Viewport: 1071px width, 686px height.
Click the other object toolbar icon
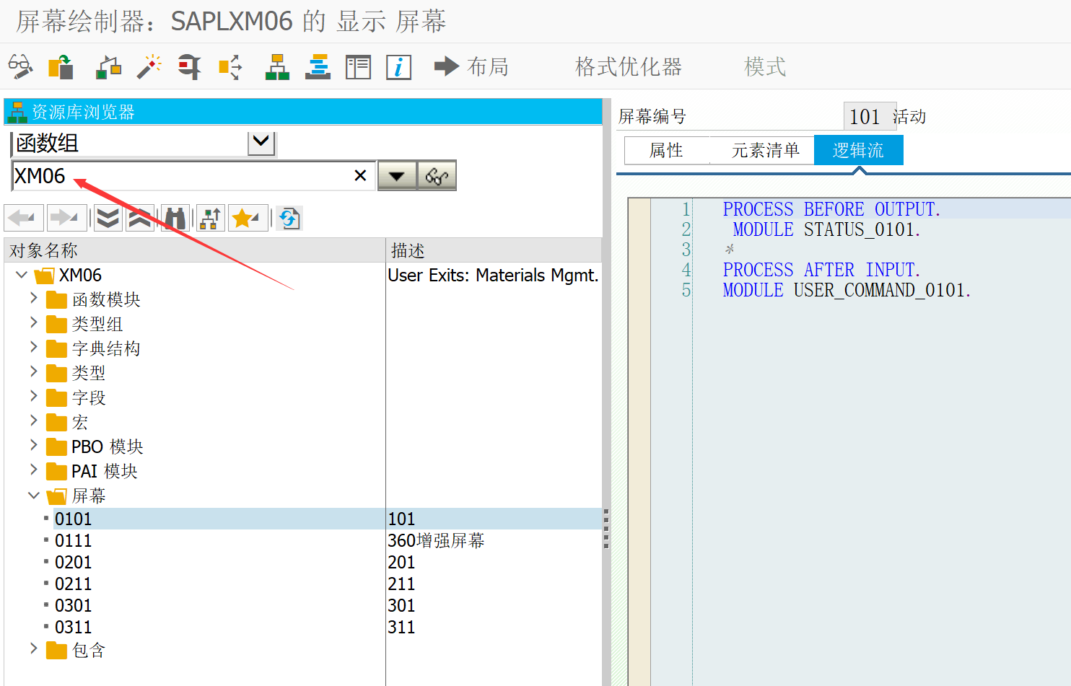61,66
